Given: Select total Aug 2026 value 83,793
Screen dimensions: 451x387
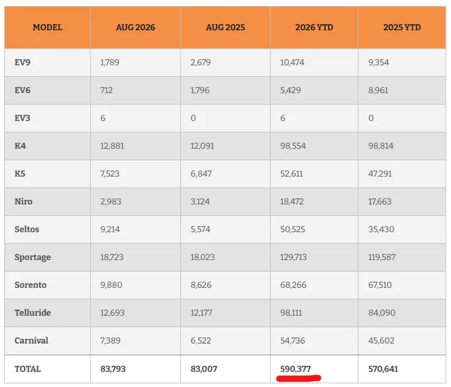Looking at the screenshot, I should (113, 369).
